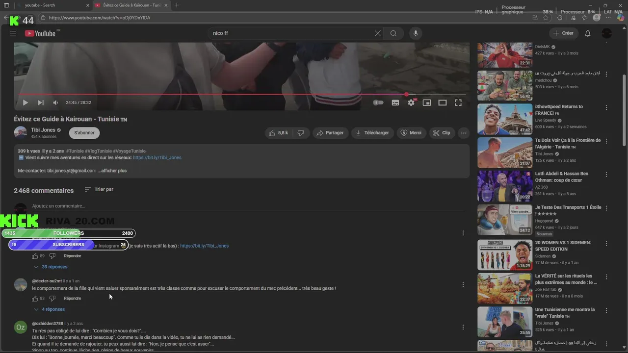628x353 pixels.
Task: Click the magnifier search button
Action: pos(393,33)
